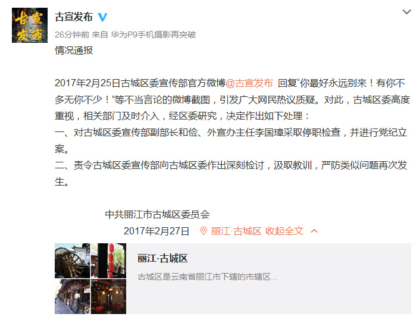416x320 pixels.
Task: Click the bold card title 丽江·古城区
Action: point(162,258)
